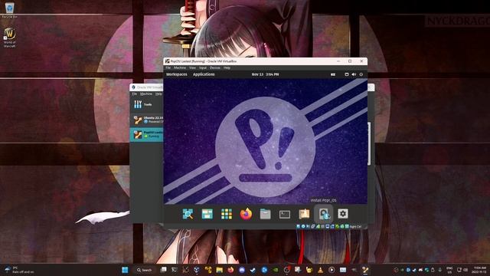Open the File menu of the VM window
490x276 pixels.
point(168,67)
